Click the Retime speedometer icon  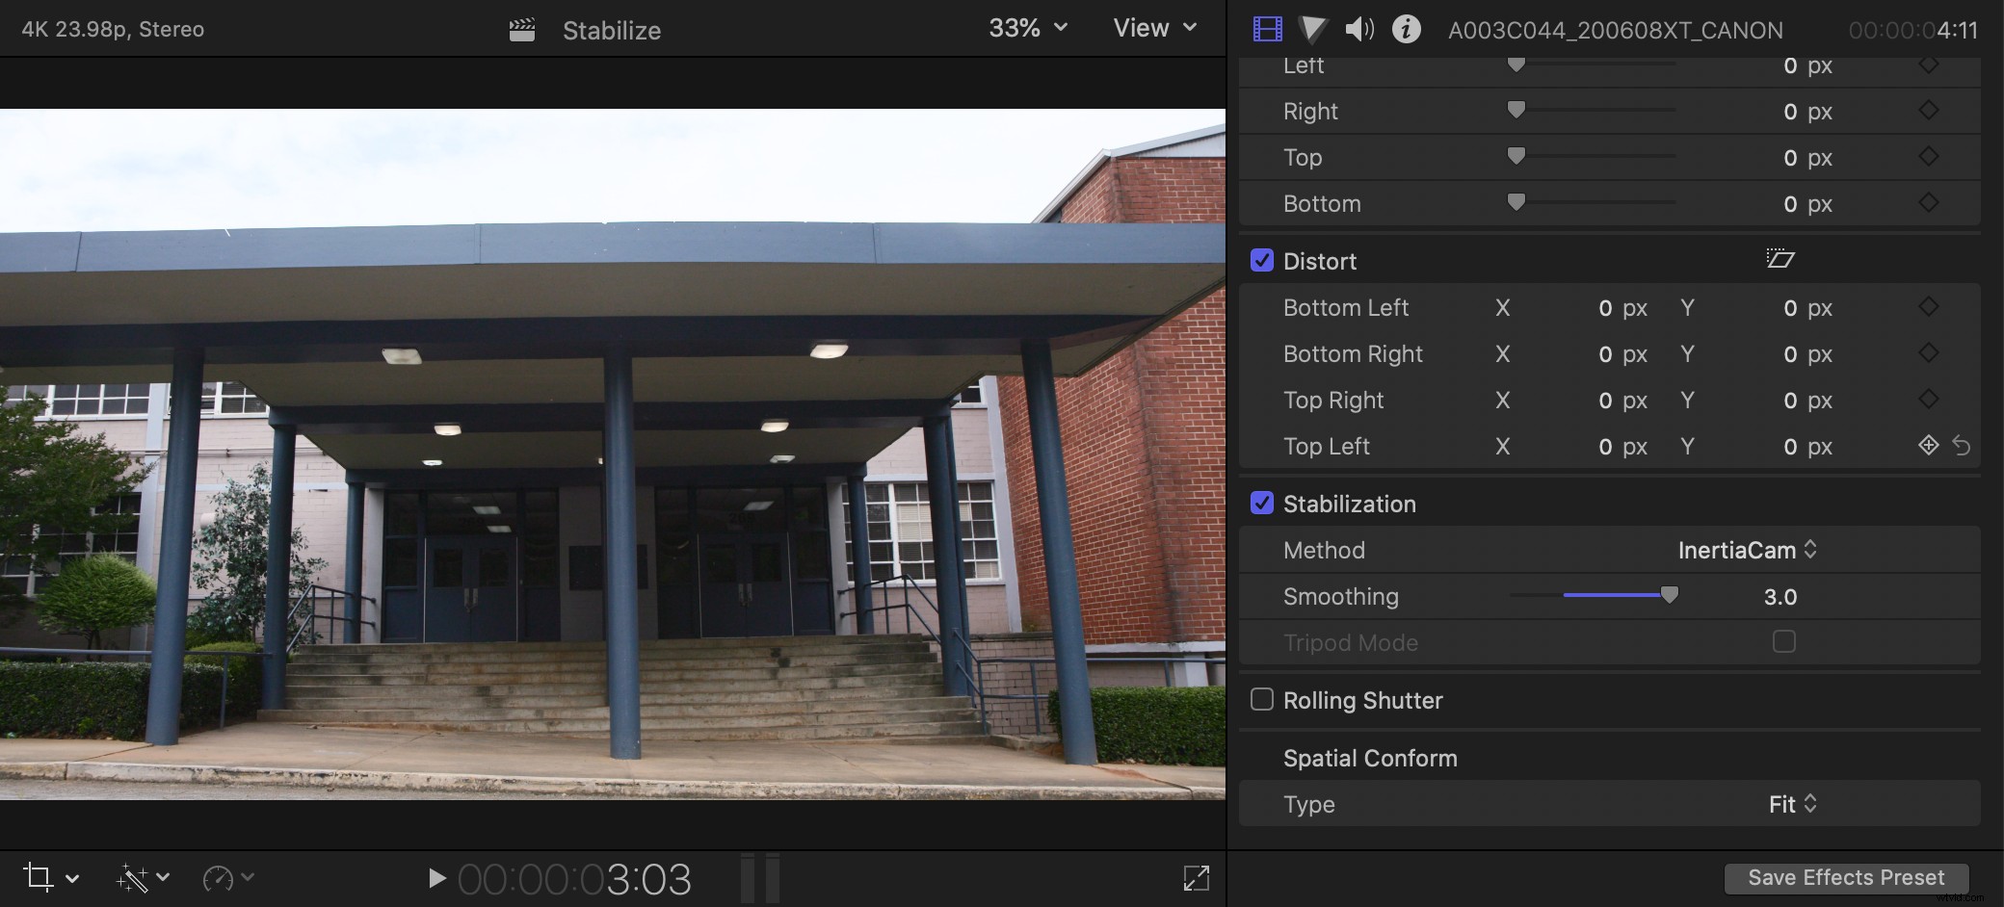tap(220, 877)
